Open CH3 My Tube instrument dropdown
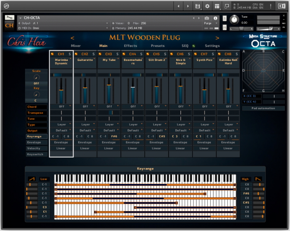Screen dimensions: 290x231 [x=109, y=60]
